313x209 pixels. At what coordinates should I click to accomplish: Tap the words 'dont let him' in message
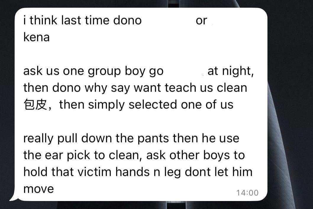click(219, 172)
